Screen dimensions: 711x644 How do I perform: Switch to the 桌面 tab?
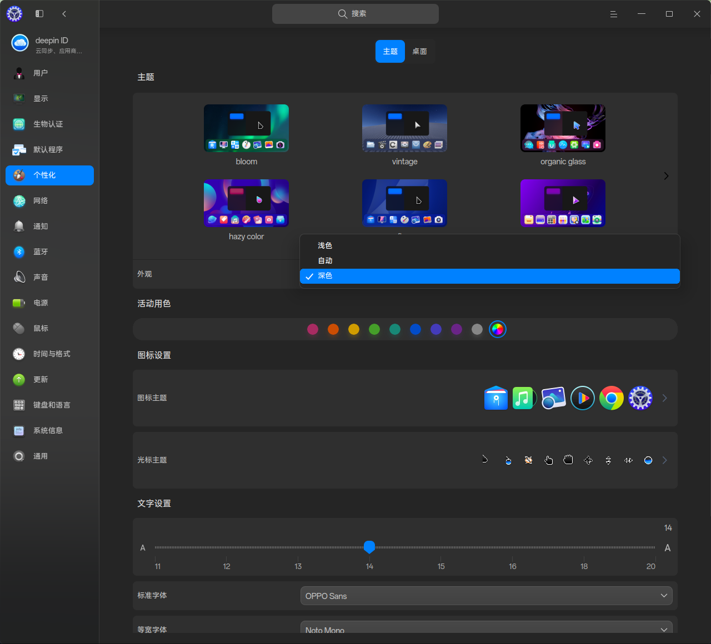[x=419, y=52]
